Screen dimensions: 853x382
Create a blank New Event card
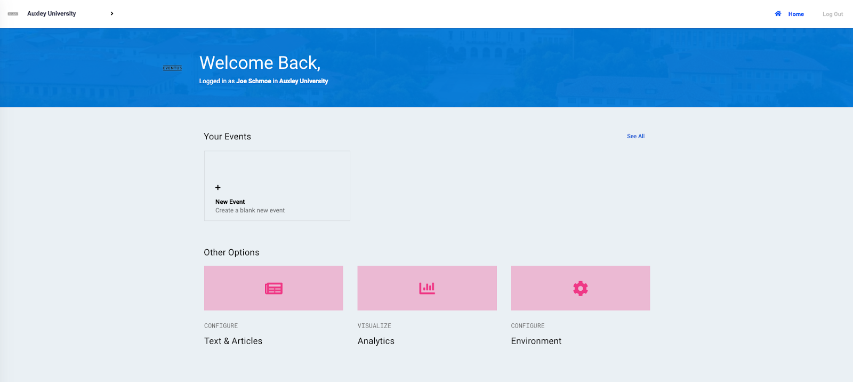click(x=277, y=186)
